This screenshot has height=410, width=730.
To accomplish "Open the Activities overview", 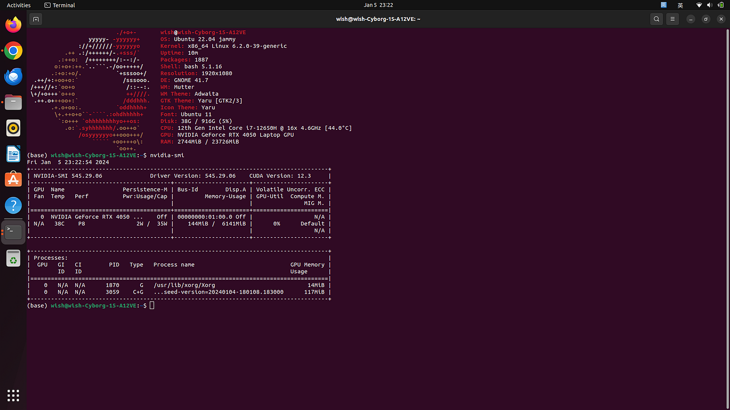I will [18, 5].
